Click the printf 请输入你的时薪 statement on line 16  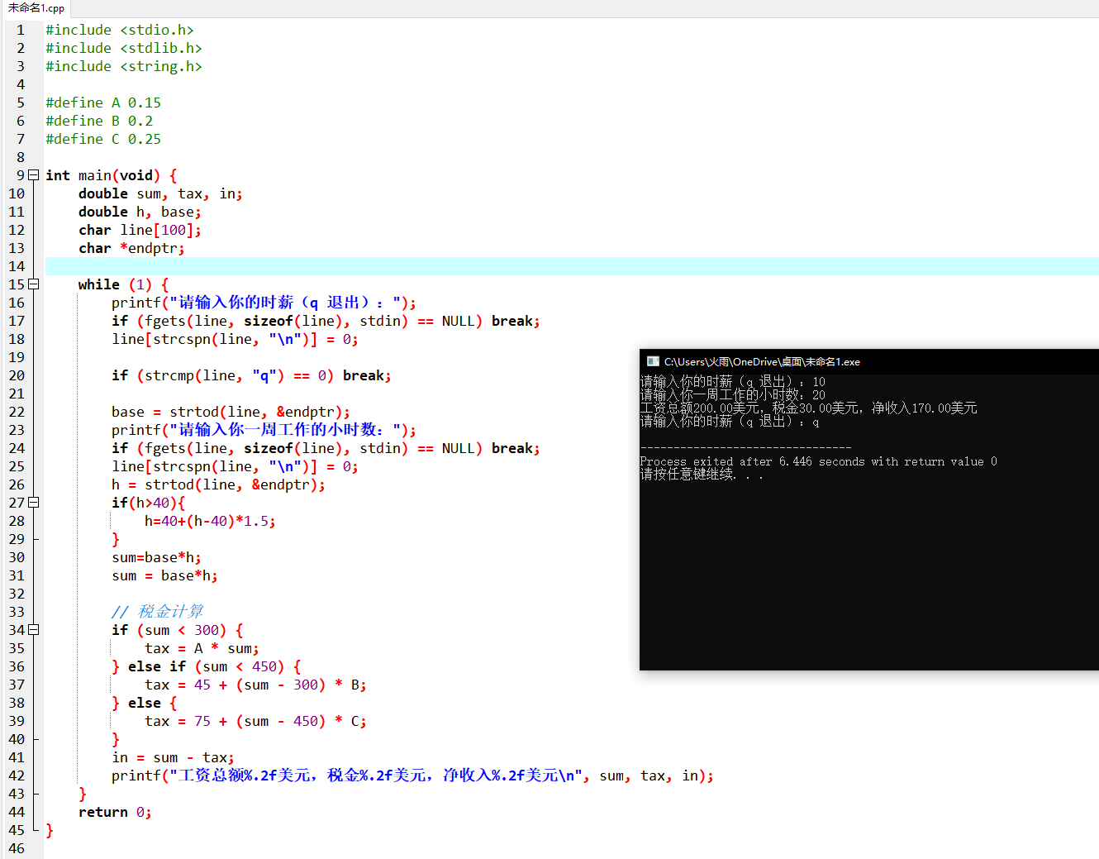pyautogui.click(x=264, y=303)
